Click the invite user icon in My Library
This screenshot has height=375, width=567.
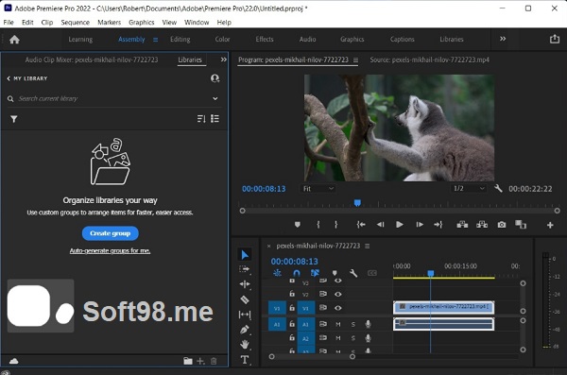[215, 78]
